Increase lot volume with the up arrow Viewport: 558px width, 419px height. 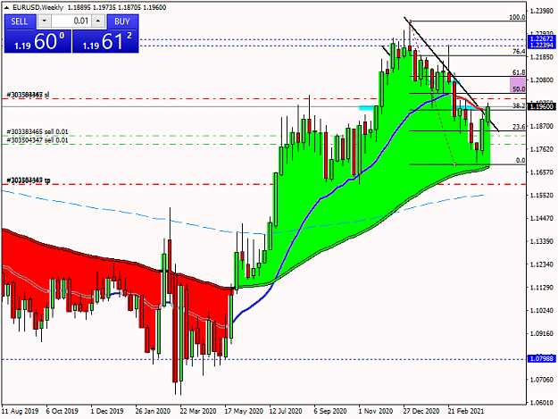point(98,21)
